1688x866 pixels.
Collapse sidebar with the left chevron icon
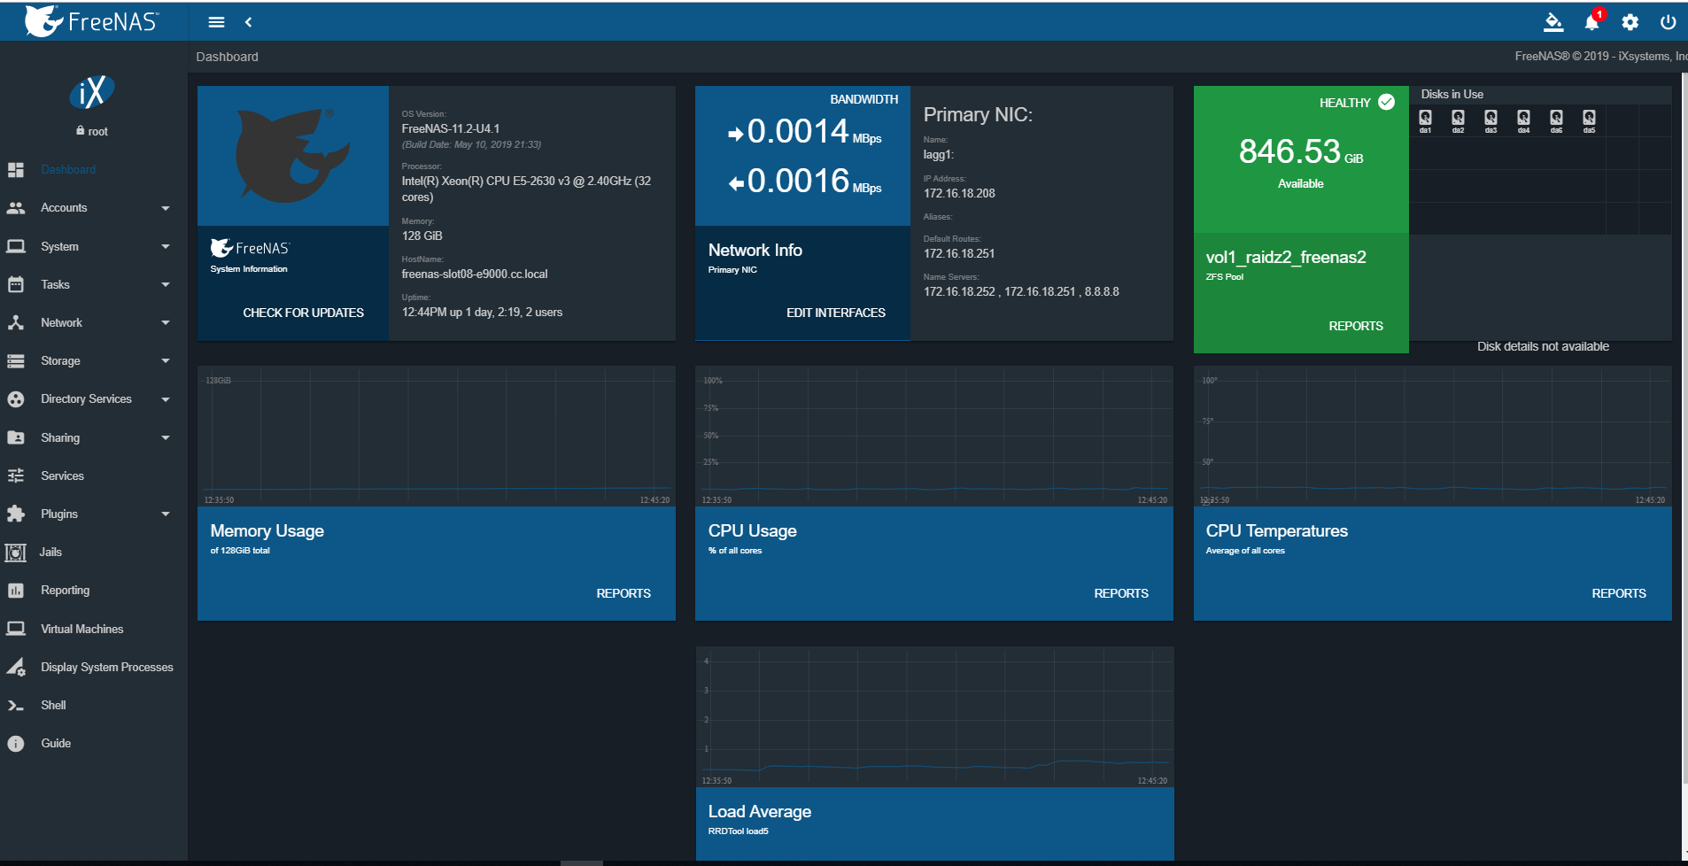click(x=249, y=22)
